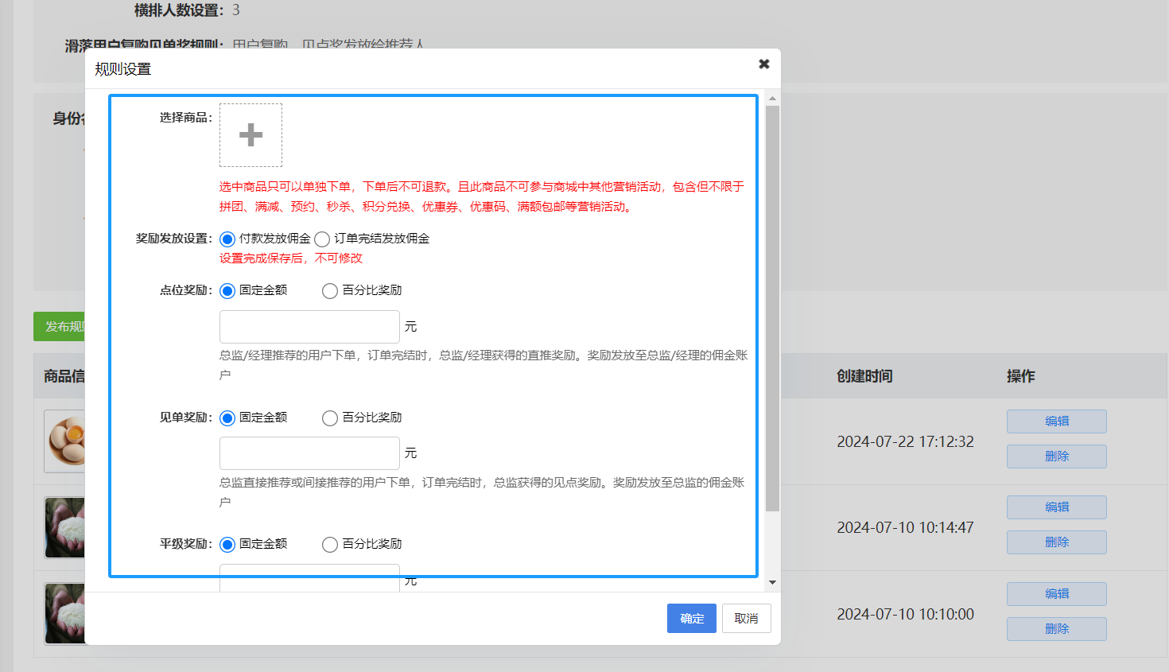Select 付款发放佣金 radio option
Viewport: 1169px width, 672px height.
[x=227, y=239]
